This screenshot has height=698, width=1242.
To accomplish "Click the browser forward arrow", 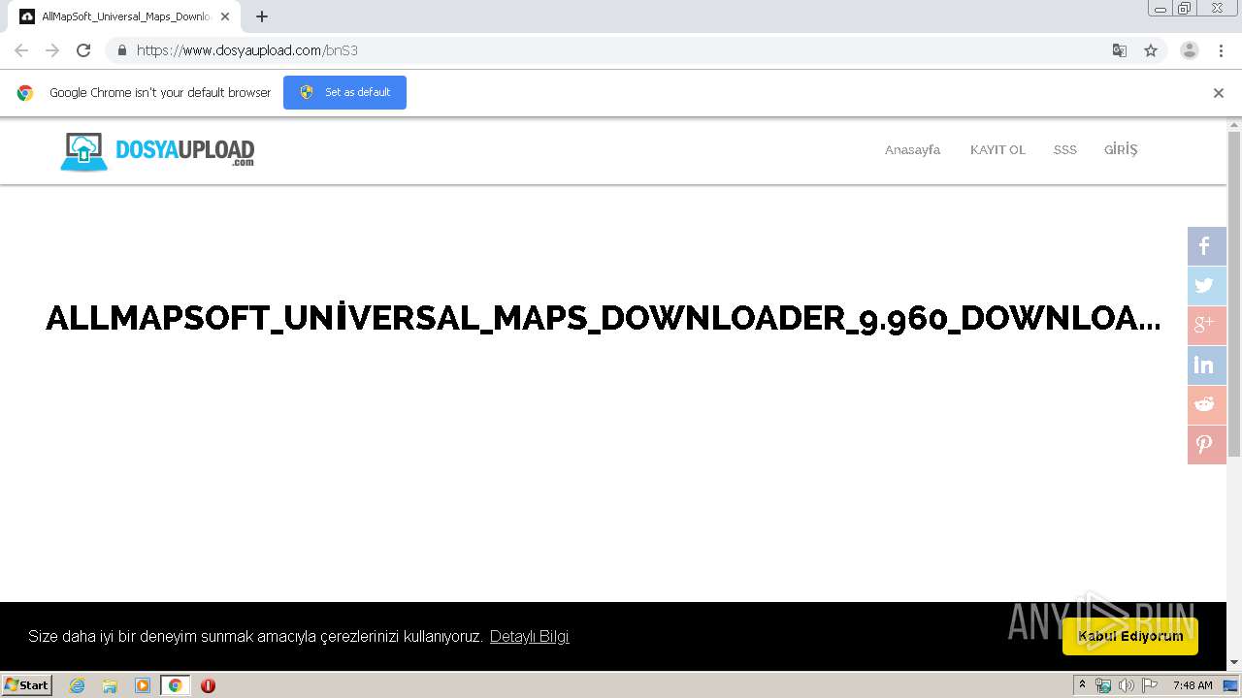I will click(x=52, y=50).
